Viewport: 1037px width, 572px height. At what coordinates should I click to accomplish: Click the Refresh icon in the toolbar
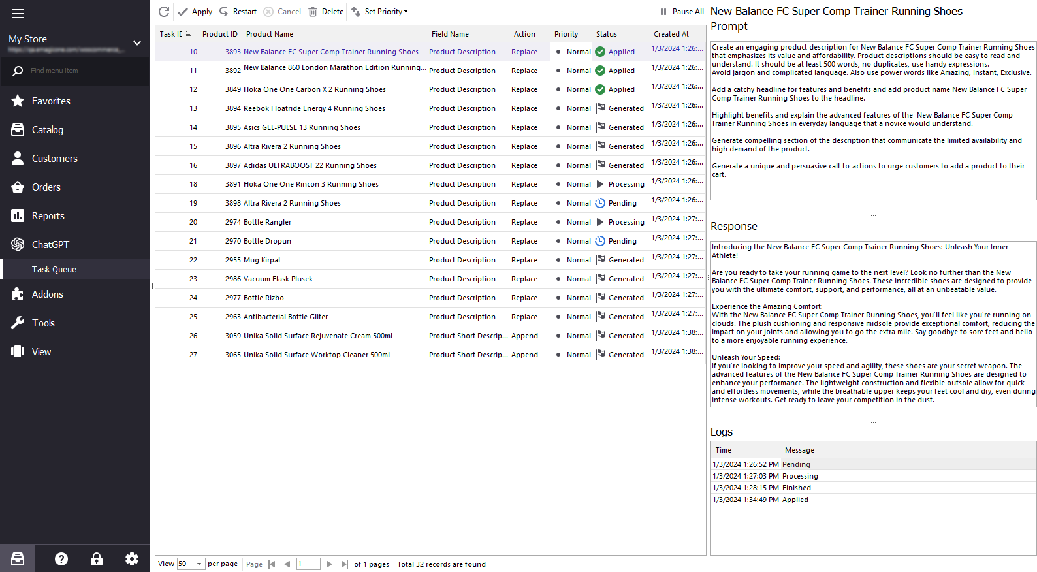164,12
